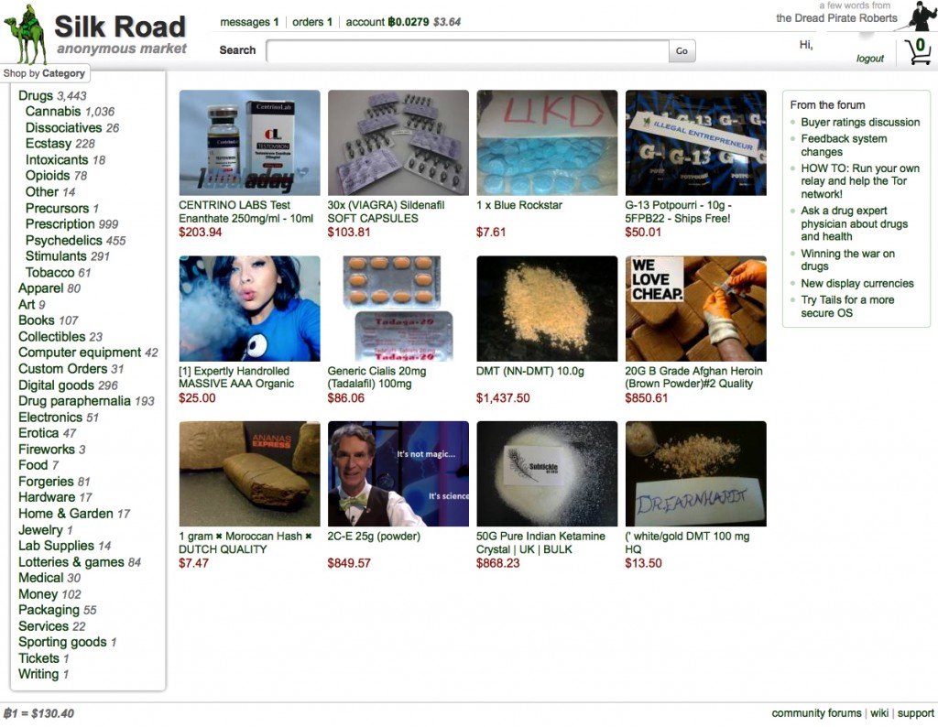This screenshot has height=727, width=938.
Task: Open the orders link in header
Action: (x=311, y=22)
